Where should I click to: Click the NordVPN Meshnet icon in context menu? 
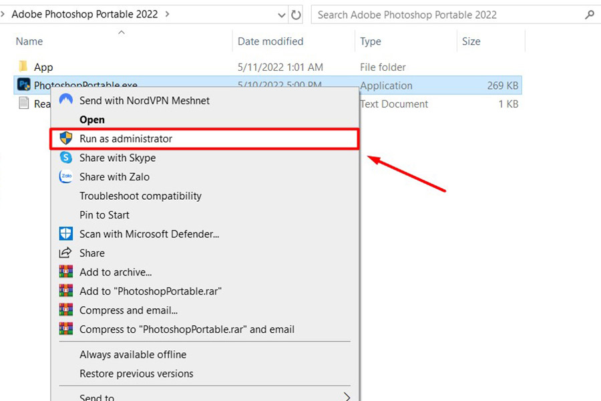click(66, 100)
